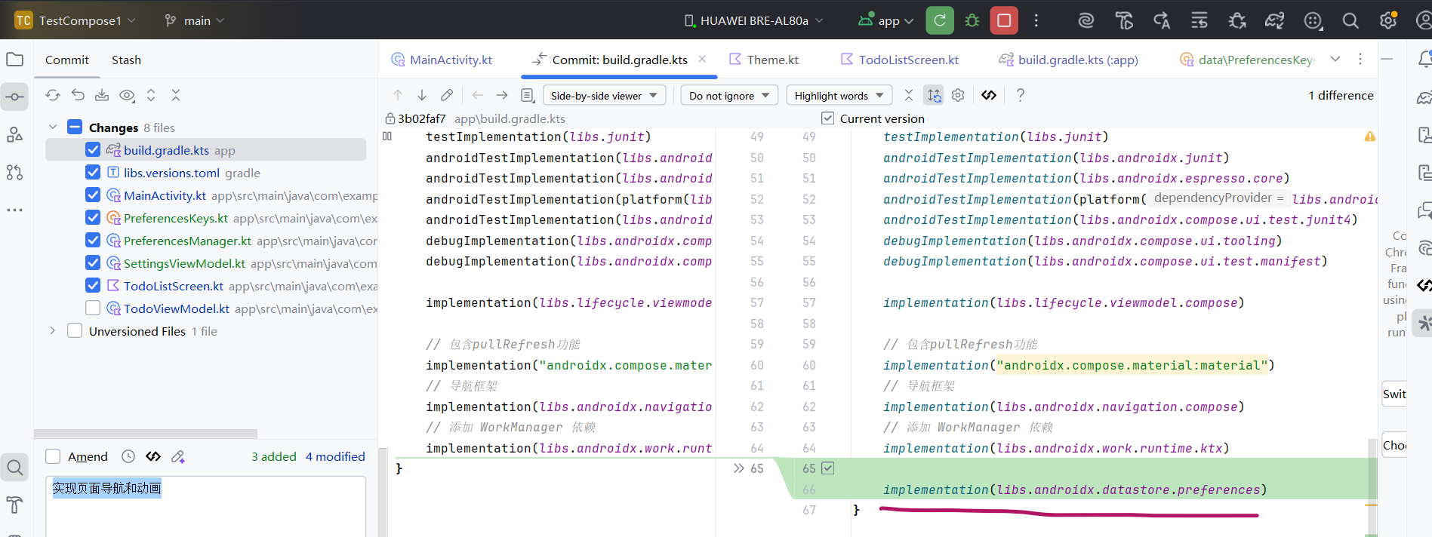Collapse unchanged fragments icon
Screen dimensions: 1432x537
point(909,95)
